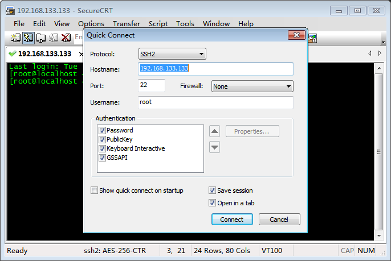Open the Firewall None dropdown
391x261 pixels.
[x=252, y=86]
